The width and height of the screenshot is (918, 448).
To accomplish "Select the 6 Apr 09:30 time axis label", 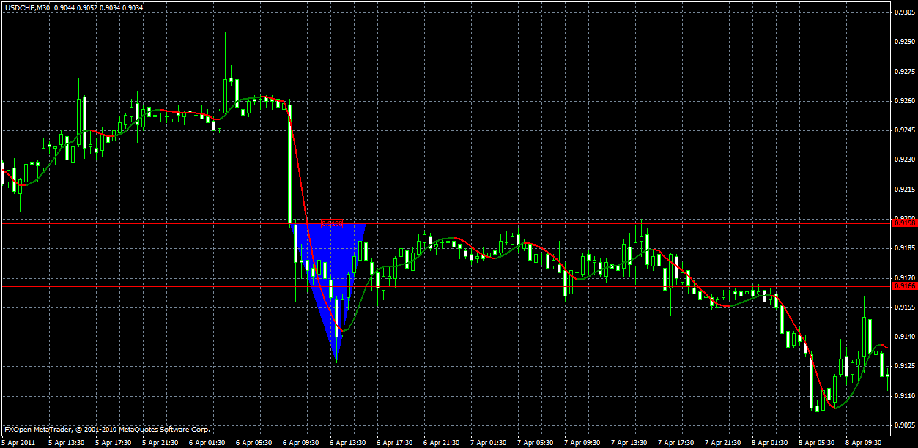I will [x=301, y=442].
